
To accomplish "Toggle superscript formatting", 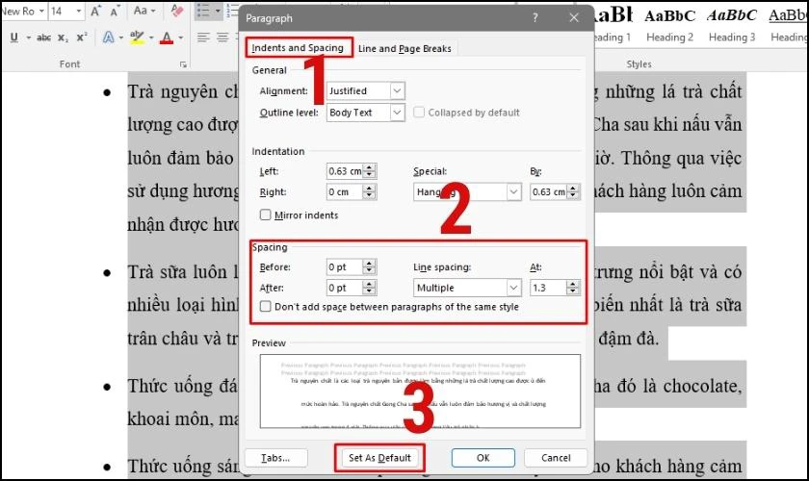I will 82,38.
